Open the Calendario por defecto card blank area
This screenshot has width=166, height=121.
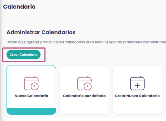click(84, 106)
